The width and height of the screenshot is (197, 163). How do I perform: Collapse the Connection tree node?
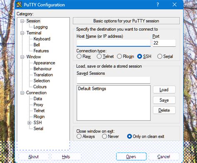point(22,93)
